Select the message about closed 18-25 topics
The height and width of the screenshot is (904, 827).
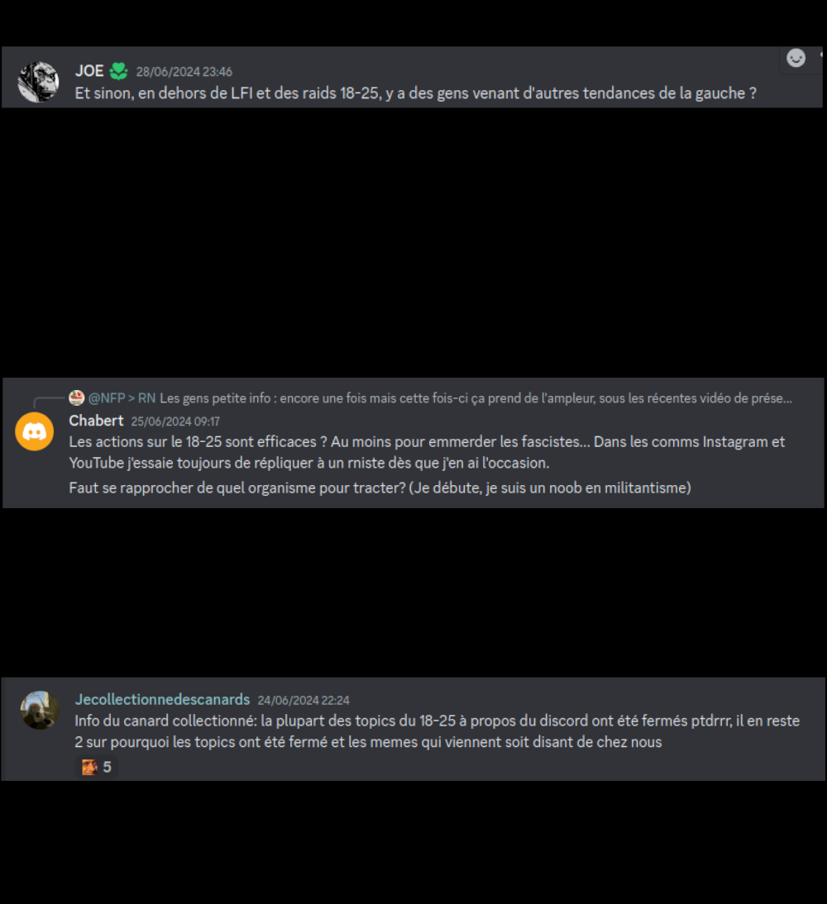[x=437, y=731]
